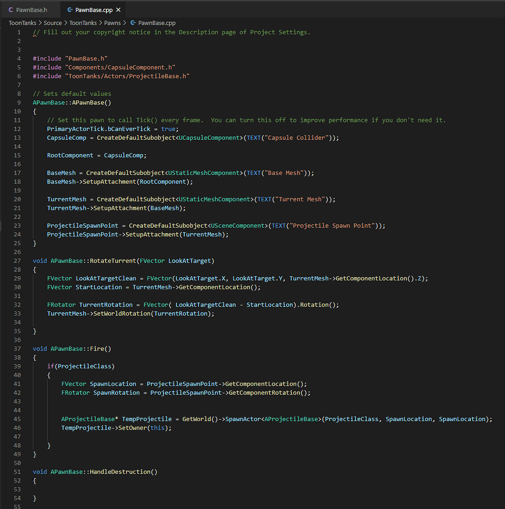The image size is (505, 509).
Task: Place cursor on SetWorldRotation call
Action: [x=121, y=314]
